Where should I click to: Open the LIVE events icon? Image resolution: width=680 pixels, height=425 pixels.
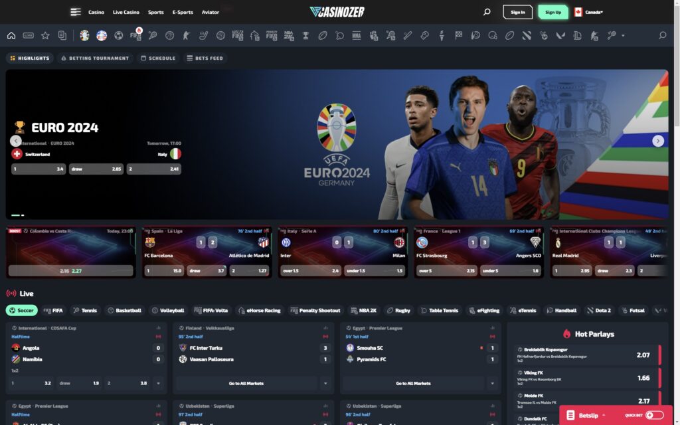coord(28,36)
